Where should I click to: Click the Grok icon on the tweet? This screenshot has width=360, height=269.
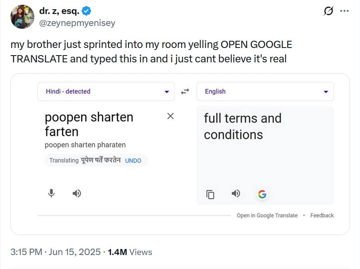coord(328,11)
